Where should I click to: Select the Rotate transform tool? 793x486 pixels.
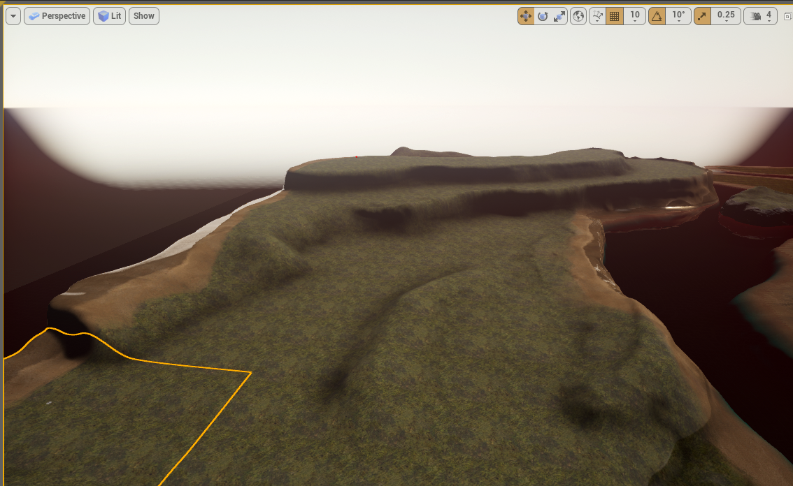point(543,16)
